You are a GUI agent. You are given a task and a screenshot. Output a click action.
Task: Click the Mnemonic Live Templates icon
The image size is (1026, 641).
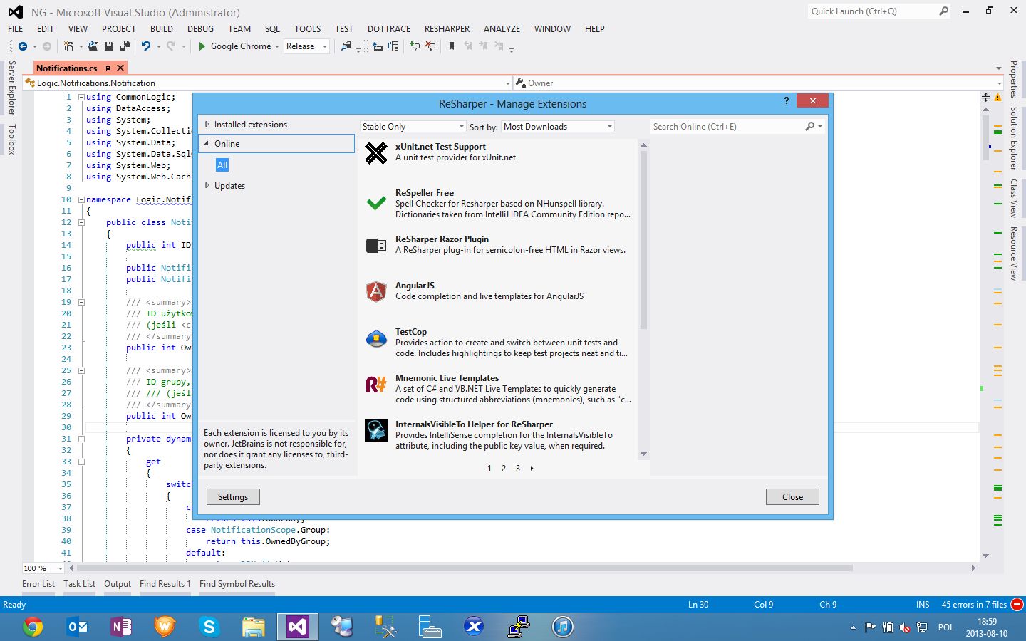376,385
